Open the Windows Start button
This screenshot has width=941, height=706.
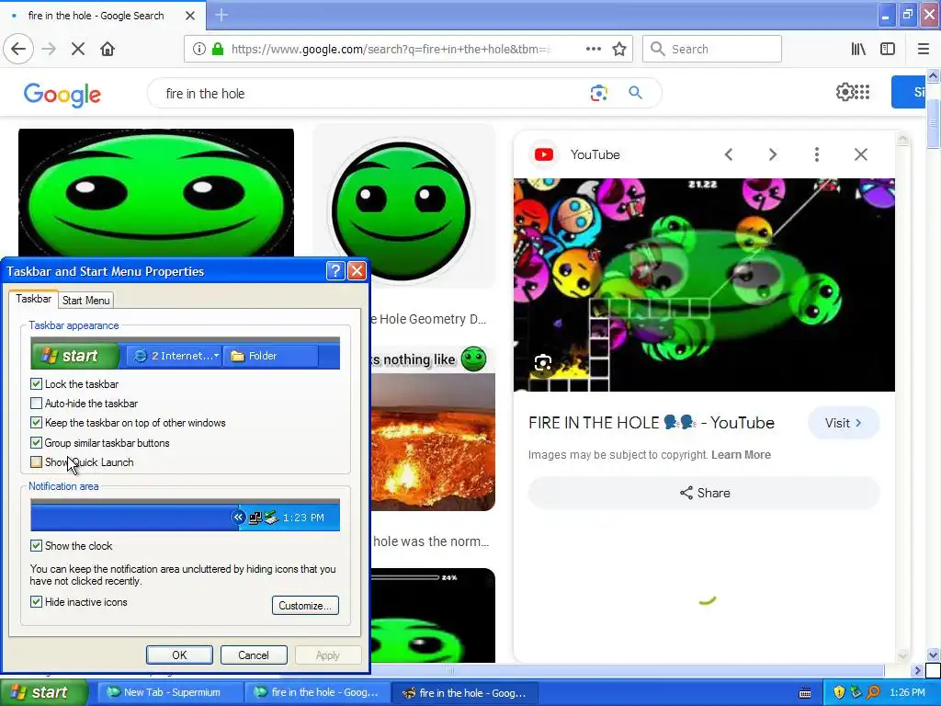tap(43, 693)
